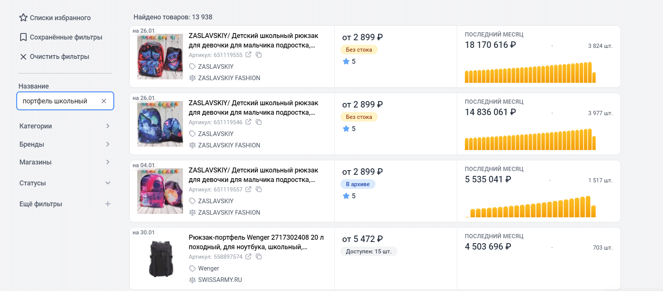Image resolution: width=663 pixels, height=291 pixels.
Task: Click the first product's monthly sales chart
Action: pos(530,72)
